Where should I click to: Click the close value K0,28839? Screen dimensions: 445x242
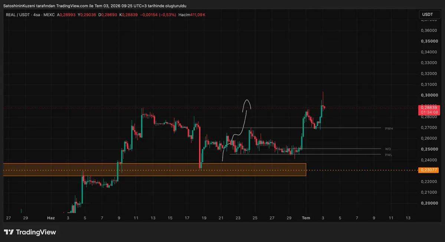(128, 15)
